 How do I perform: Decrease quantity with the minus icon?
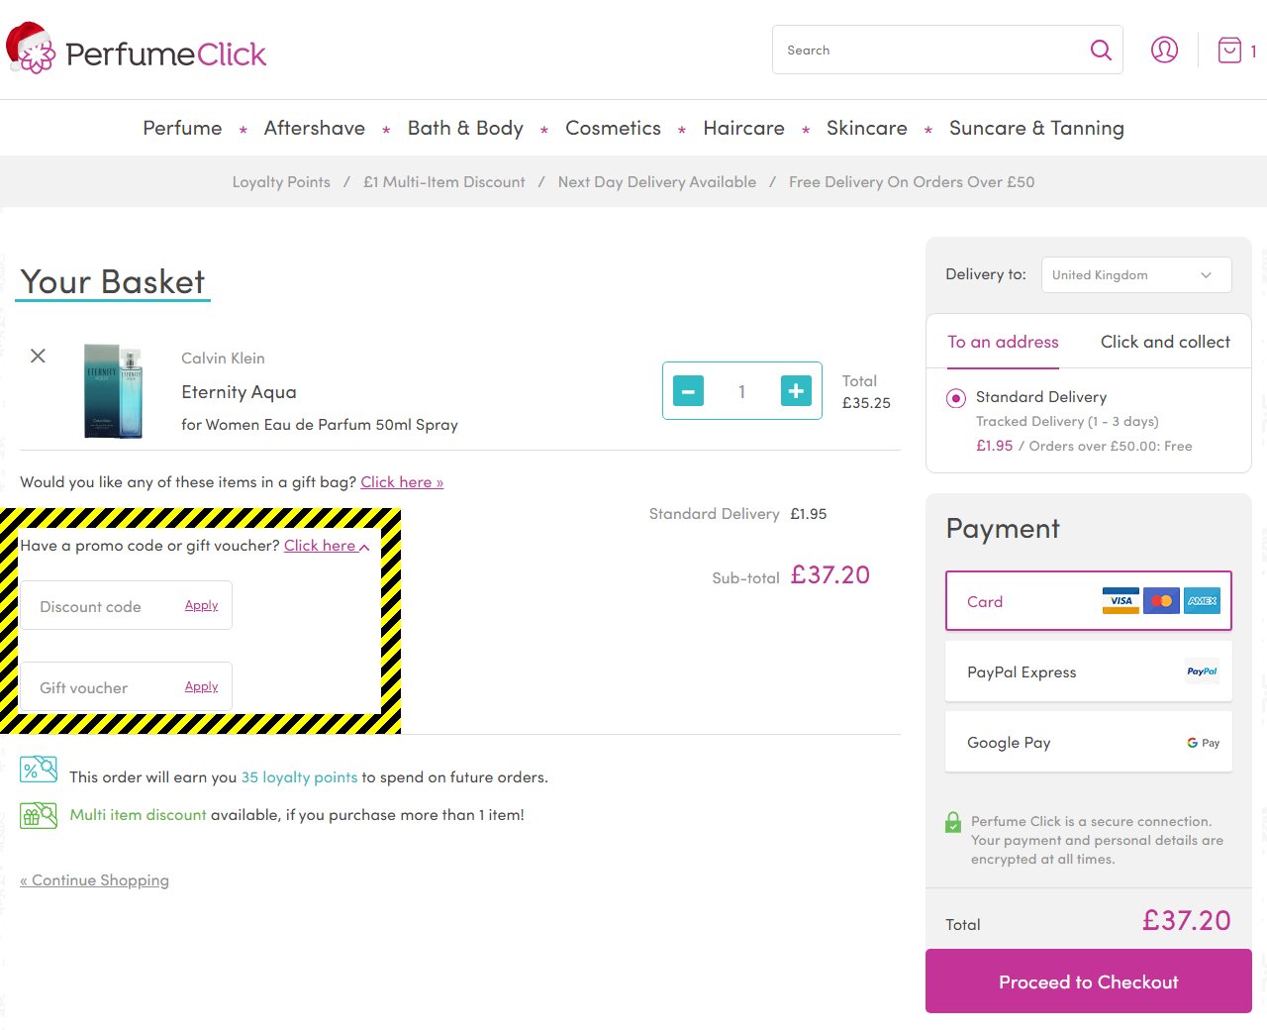point(688,391)
